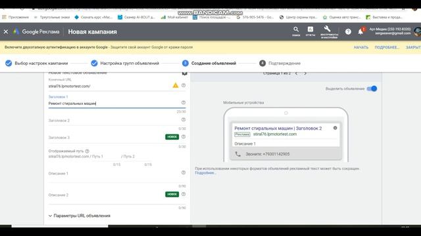
Task: Show help for Description 2 field
Action: [184, 194]
